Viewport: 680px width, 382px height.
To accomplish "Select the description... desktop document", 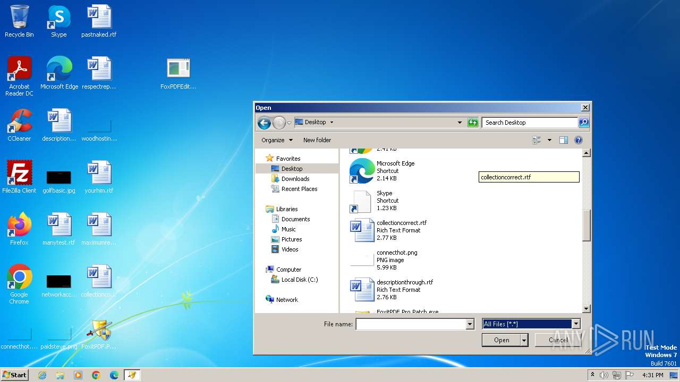I will point(59,125).
